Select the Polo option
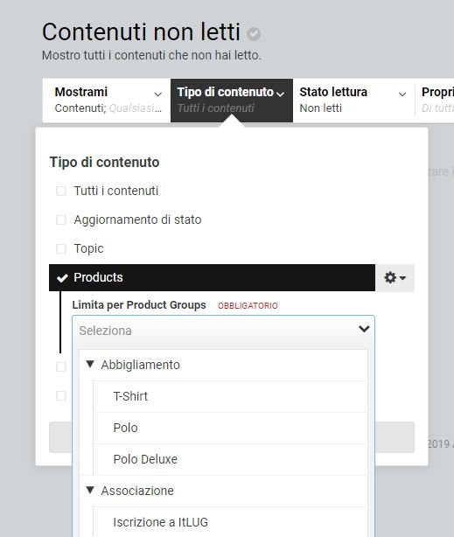This screenshot has height=537, width=454. click(231, 428)
